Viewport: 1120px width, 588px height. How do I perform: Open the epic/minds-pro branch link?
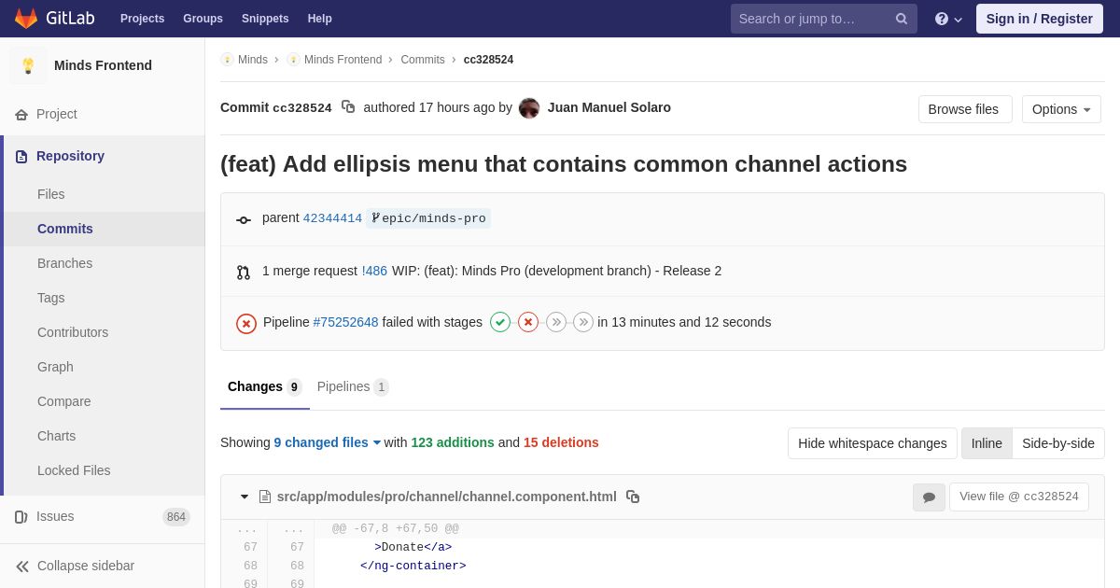(x=428, y=218)
